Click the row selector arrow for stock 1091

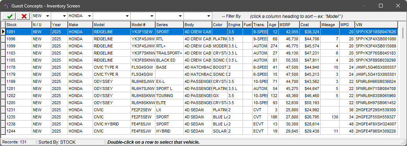pyautogui.click(x=3, y=32)
